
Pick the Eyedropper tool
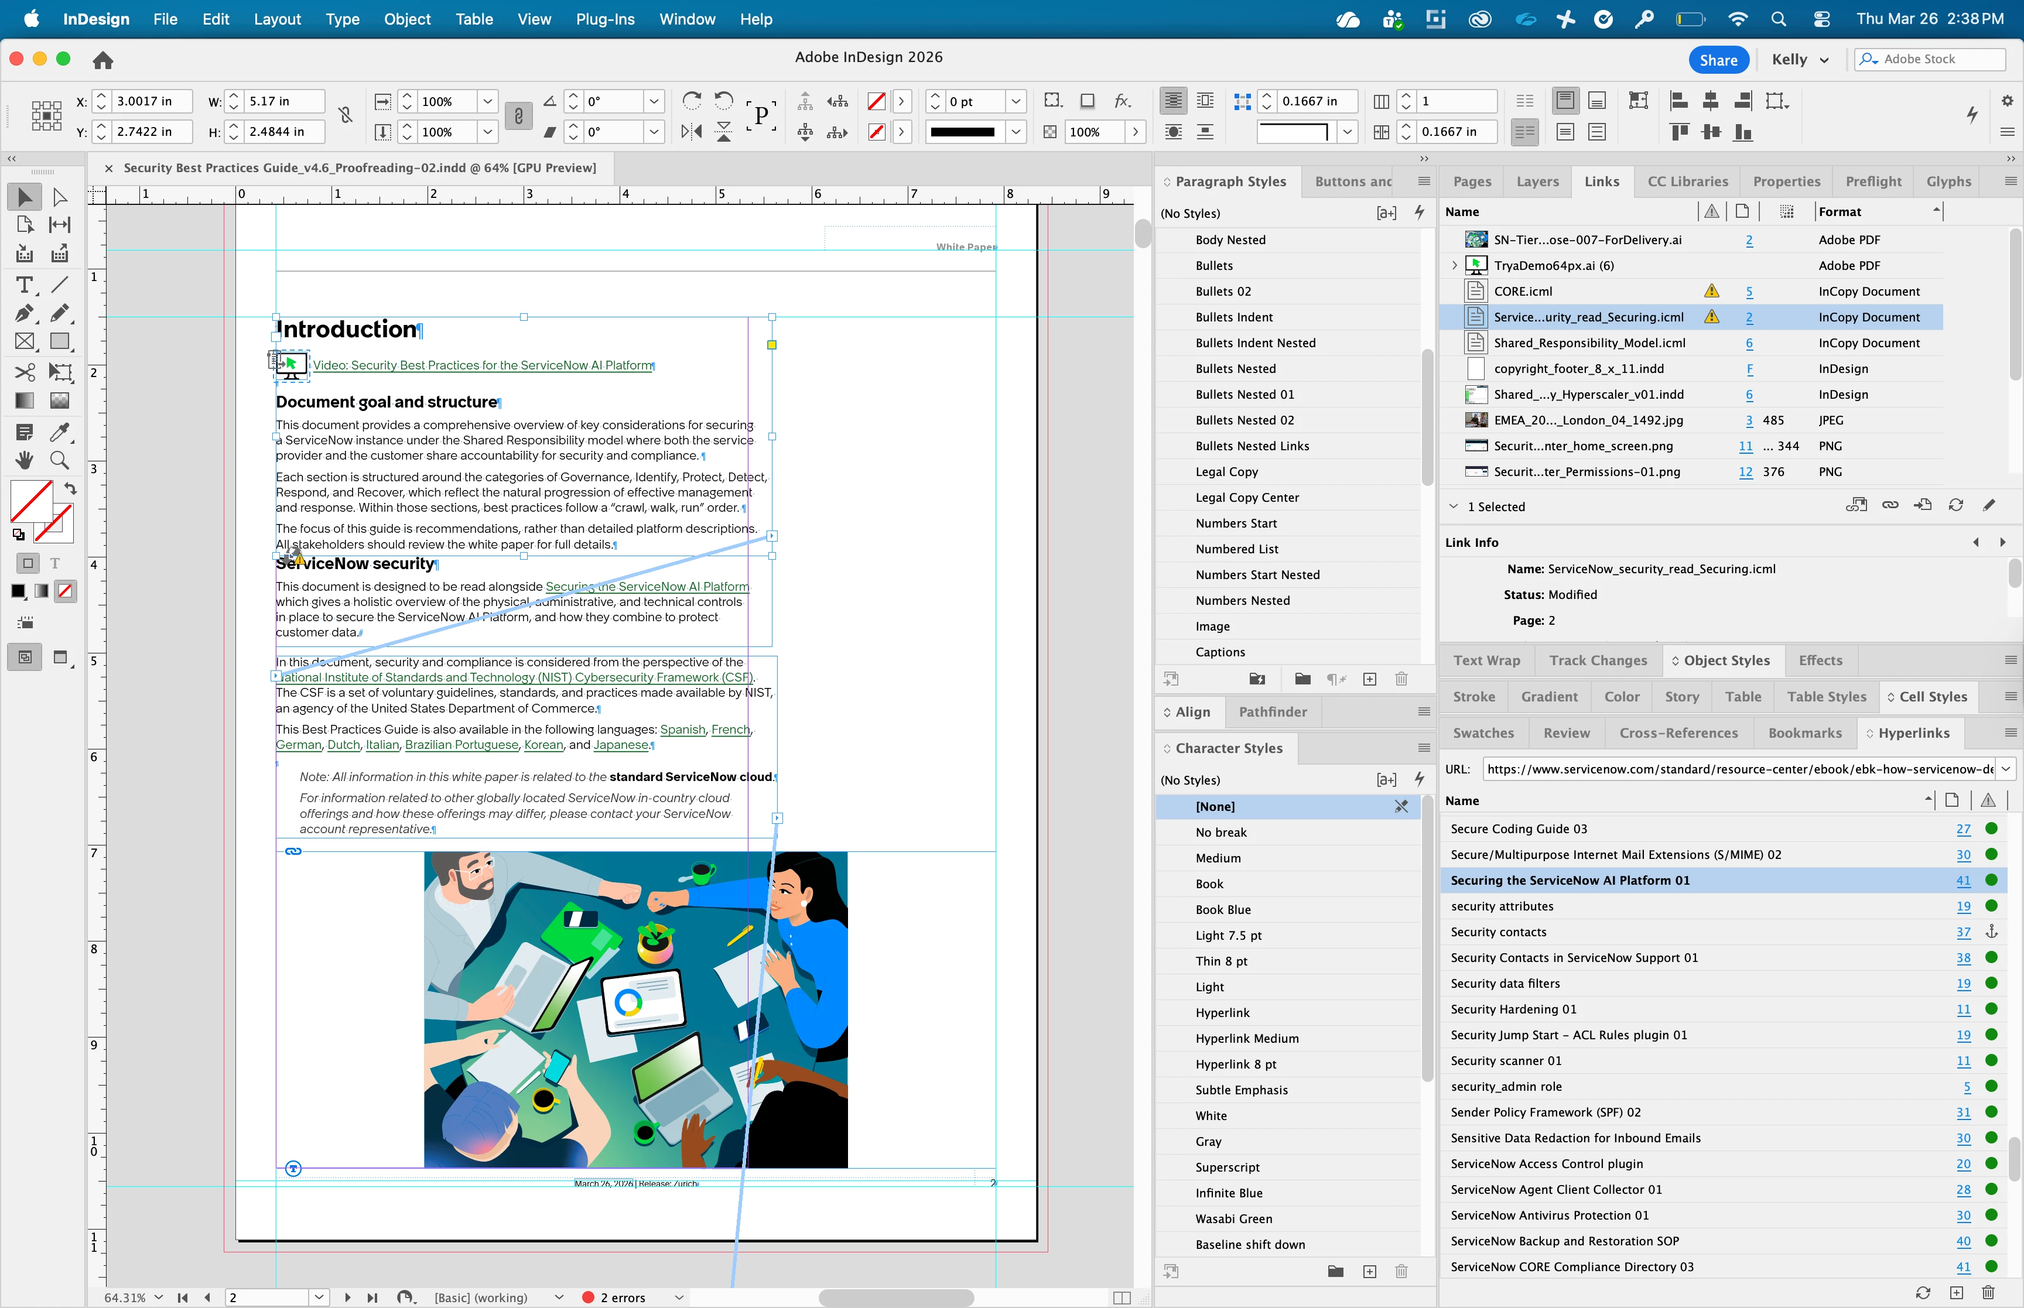59,432
